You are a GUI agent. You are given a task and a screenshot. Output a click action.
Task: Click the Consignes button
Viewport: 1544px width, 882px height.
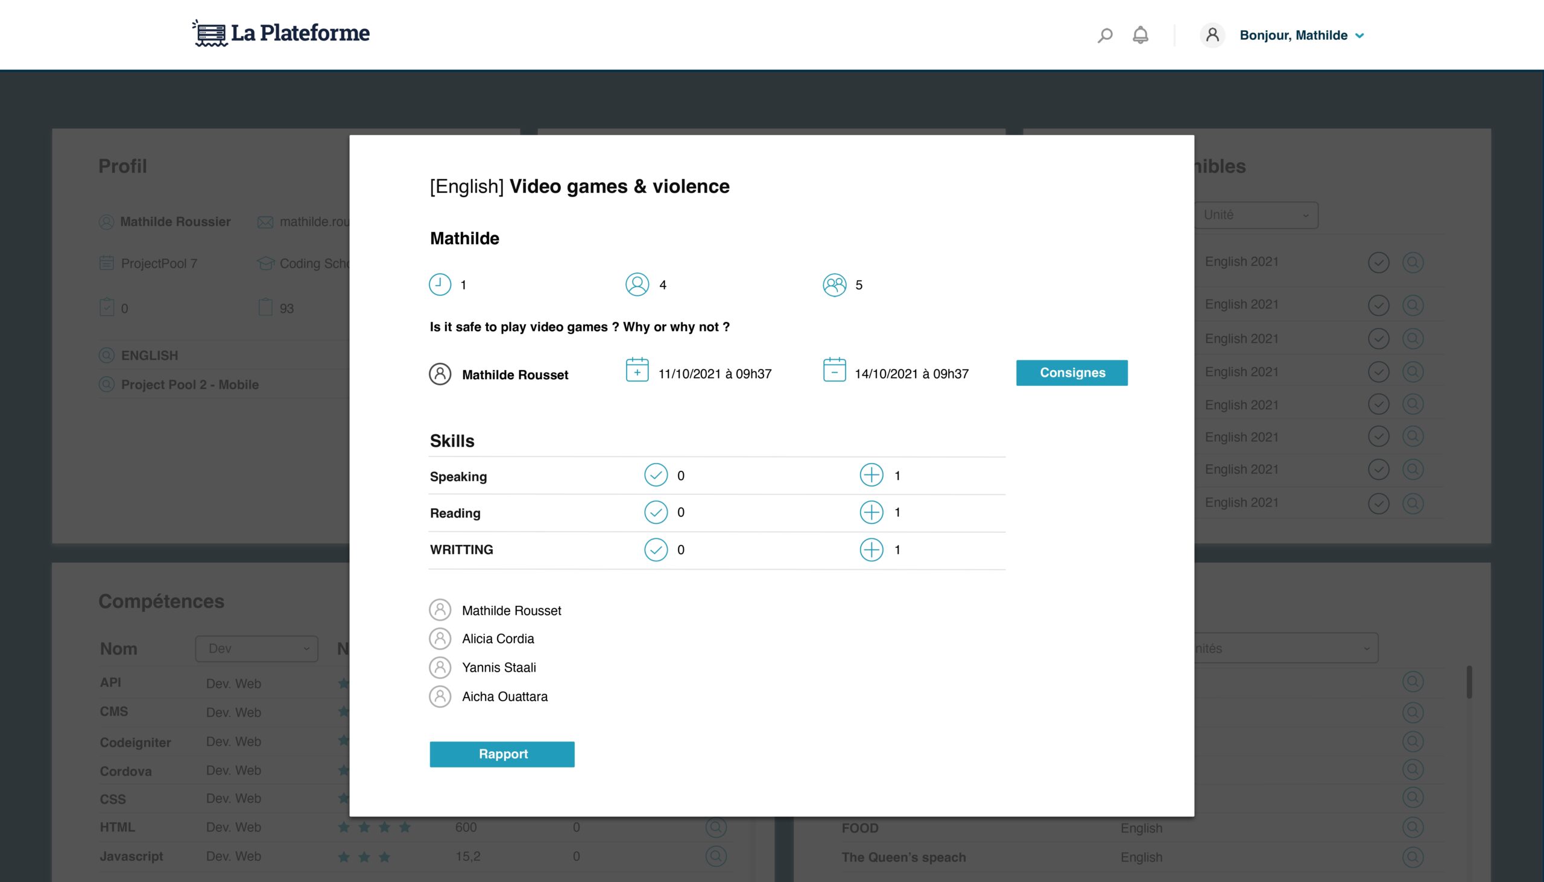1071,373
